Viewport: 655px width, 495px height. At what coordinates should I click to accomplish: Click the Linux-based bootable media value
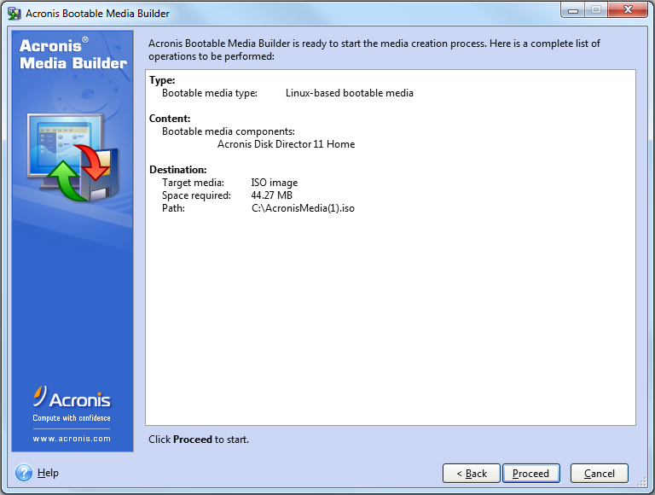(349, 93)
